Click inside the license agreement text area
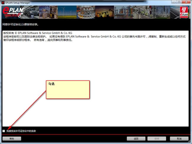This screenshot has height=144, width=192. 95,78
